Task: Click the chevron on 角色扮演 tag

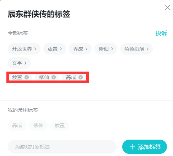Action: (147, 49)
